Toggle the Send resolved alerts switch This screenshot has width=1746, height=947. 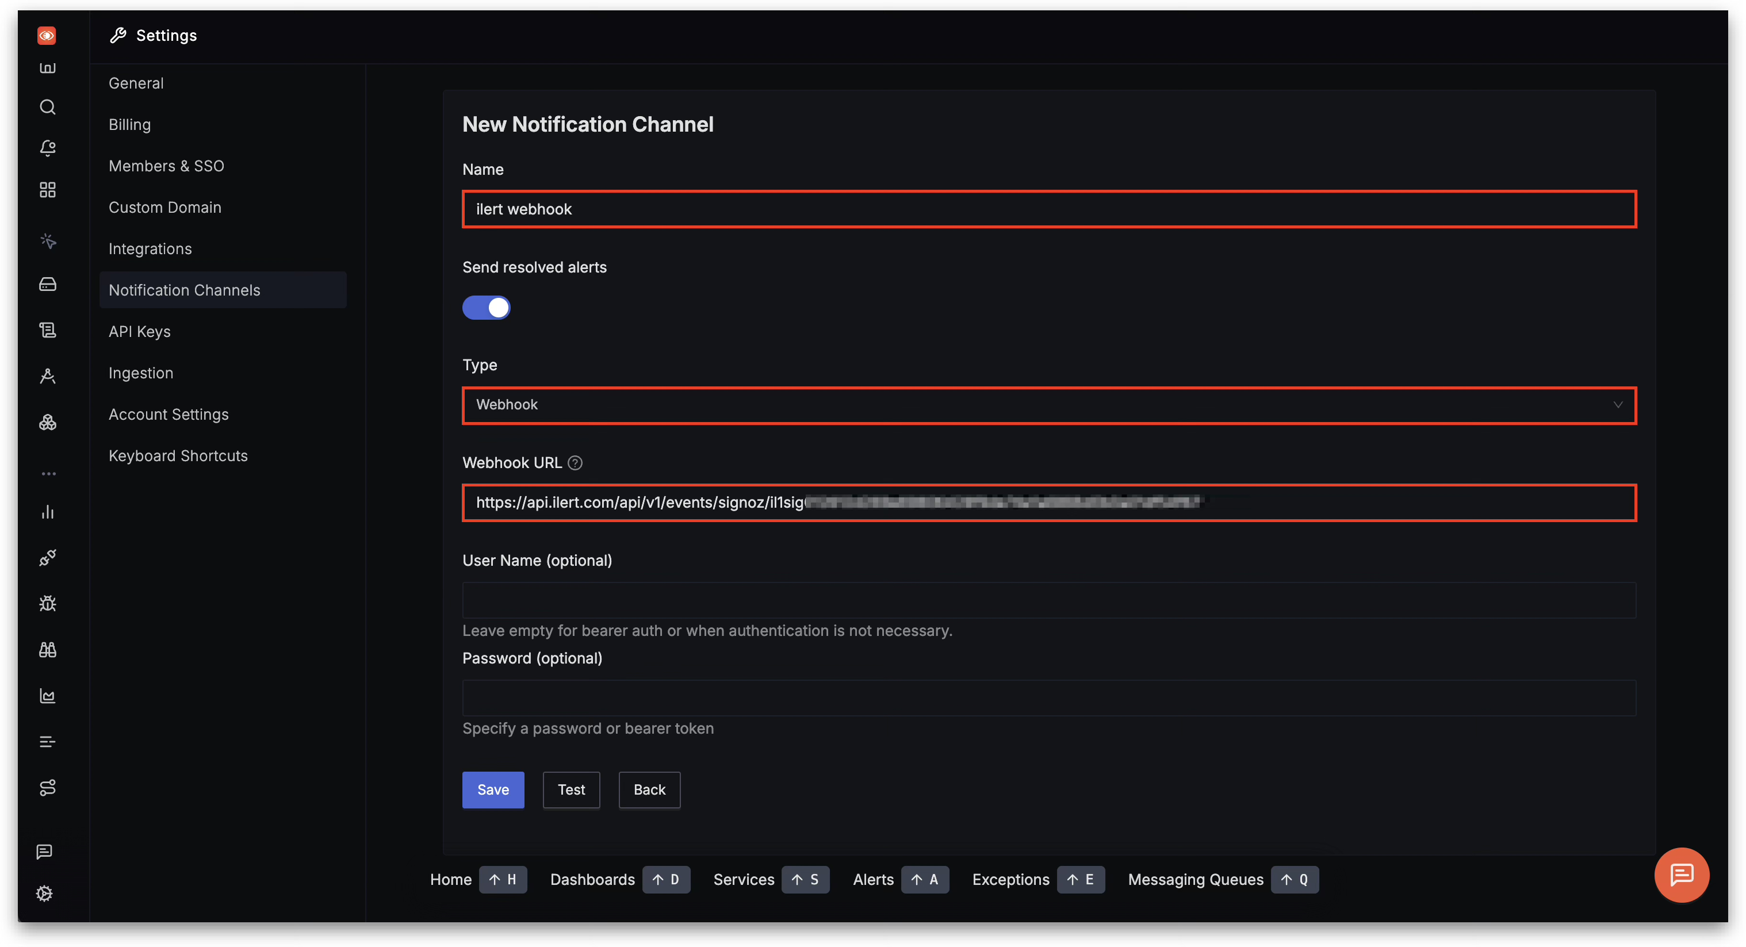coord(486,308)
